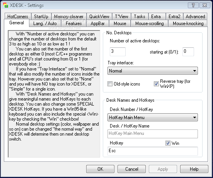Viewport: 213px width, 178px height.
Task: Open the StartUp tab
Action: [x=41, y=17]
